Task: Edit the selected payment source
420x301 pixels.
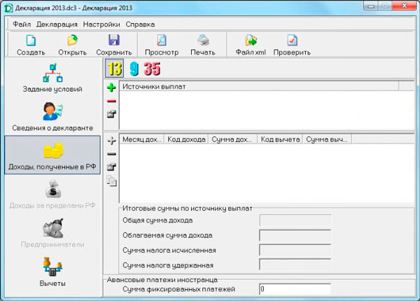Action: pyautogui.click(x=111, y=114)
